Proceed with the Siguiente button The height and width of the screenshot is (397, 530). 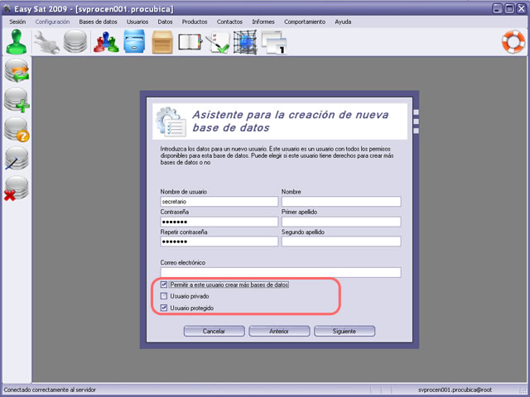[344, 331]
